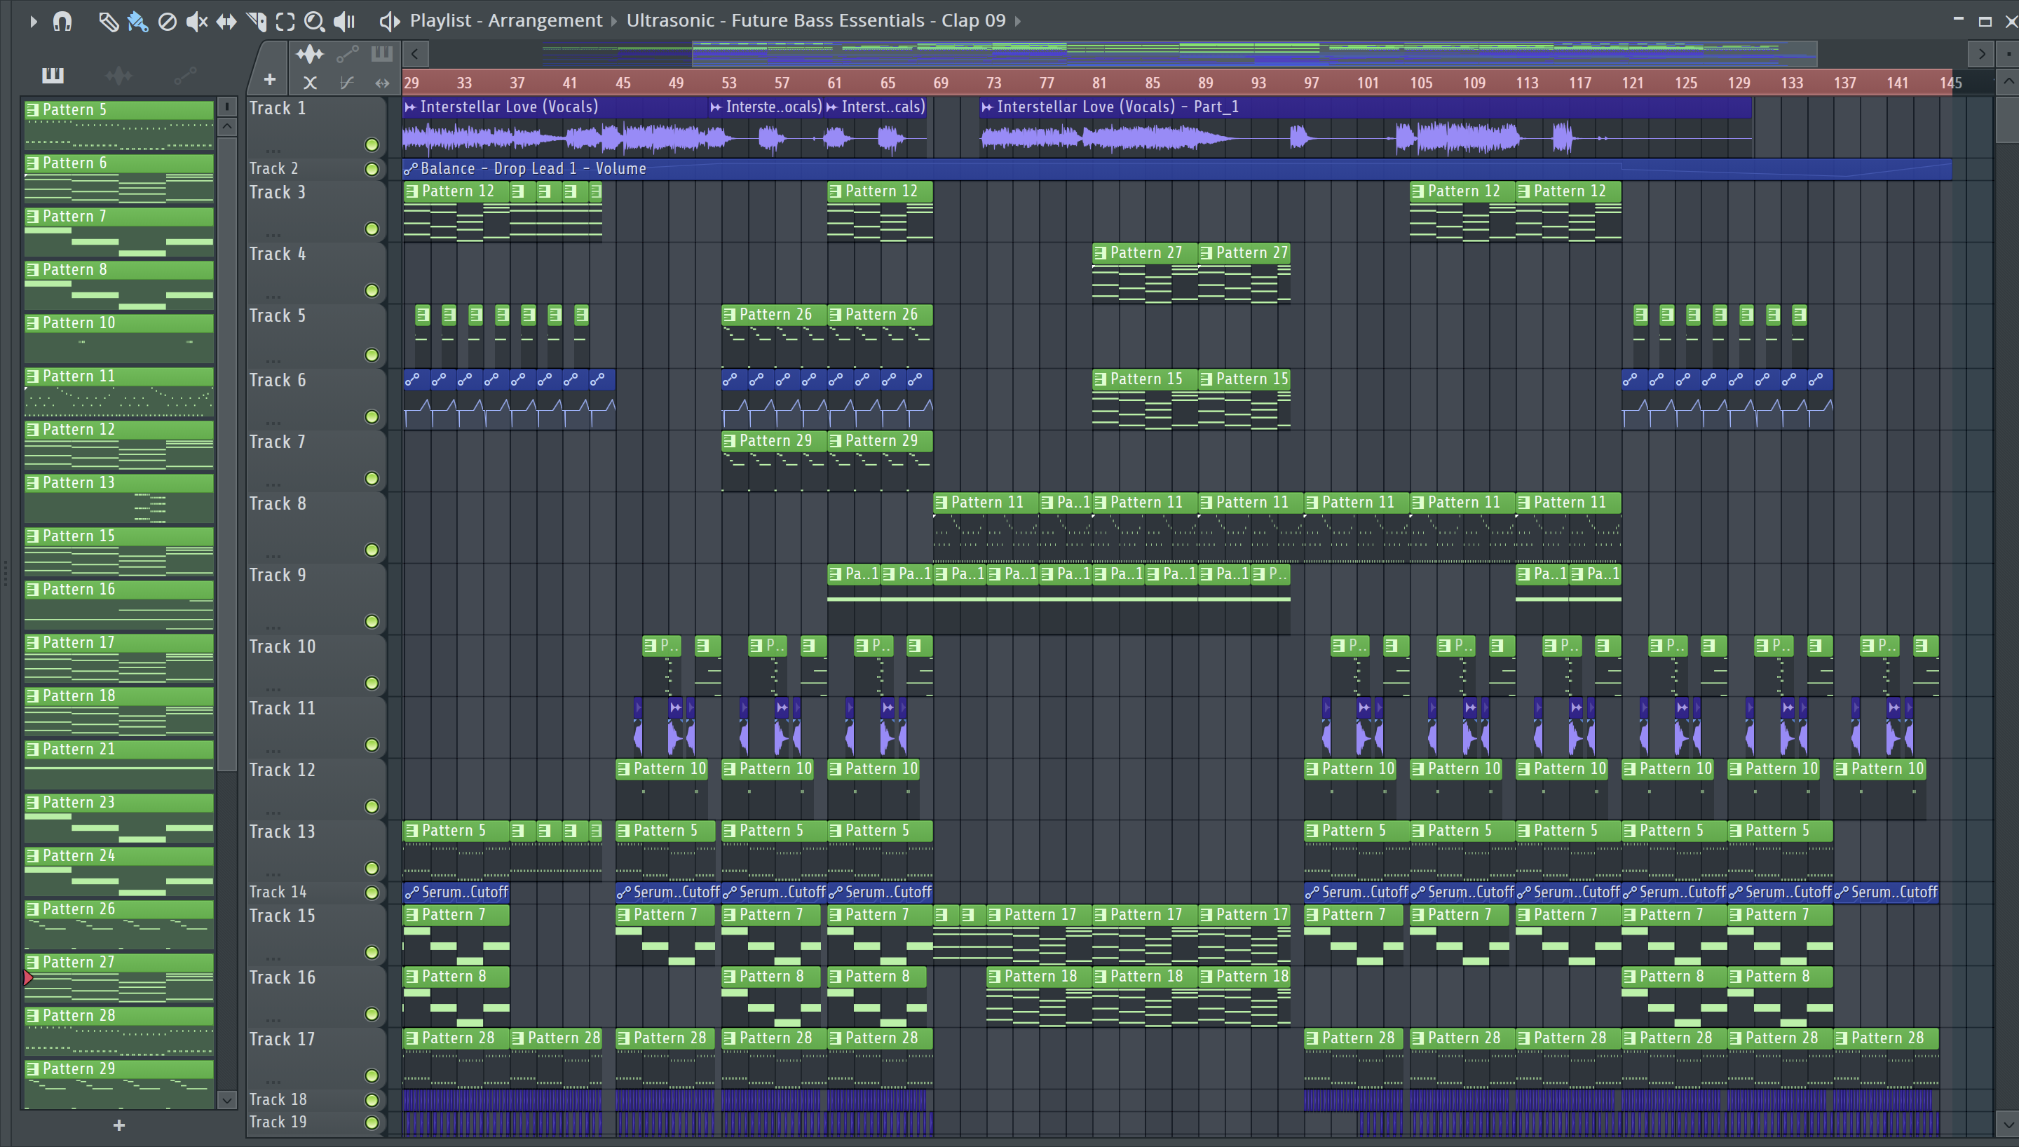
Task: Open the first Interstellar Love (Vocals) clip menu
Action: click(x=410, y=107)
